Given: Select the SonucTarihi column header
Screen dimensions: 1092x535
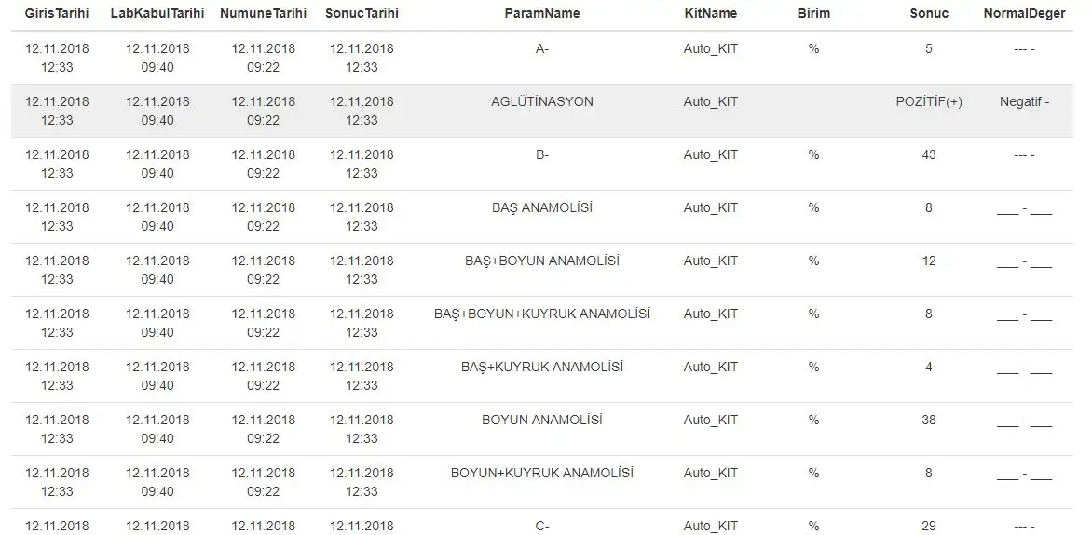Looking at the screenshot, I should [x=362, y=14].
